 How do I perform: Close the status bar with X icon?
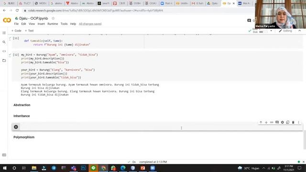point(304,162)
